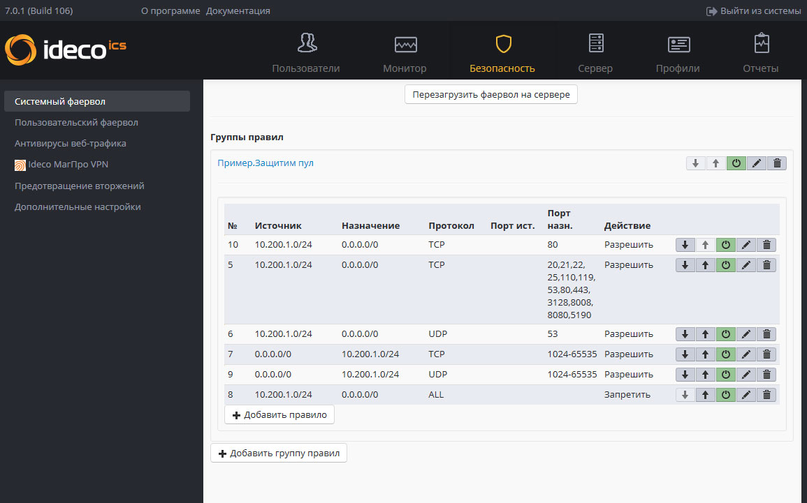Move the Запретить rule 8 down
Image resolution: width=807 pixels, height=503 pixels.
click(x=685, y=395)
